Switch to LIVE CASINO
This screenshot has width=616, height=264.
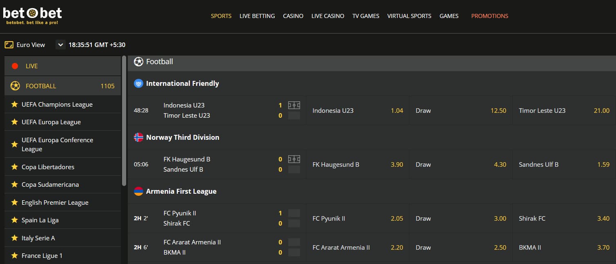tap(328, 16)
